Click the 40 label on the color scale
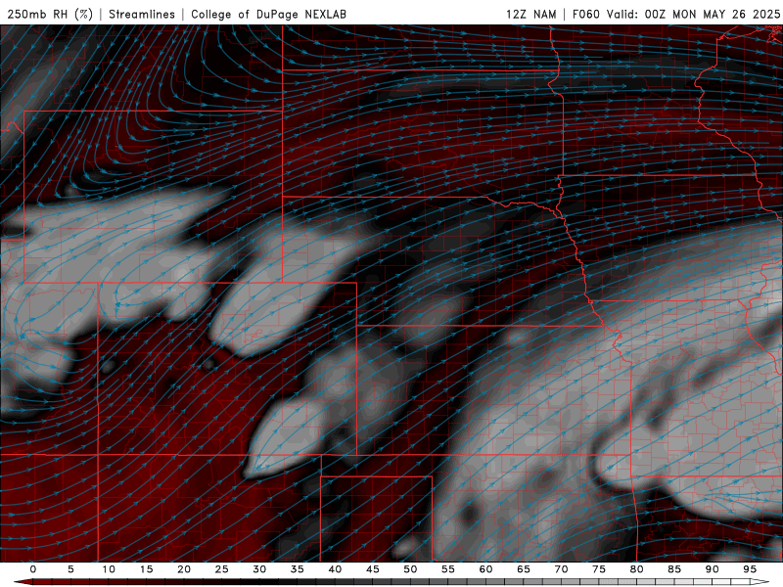Viewport: 783px width, 587px height. click(x=335, y=569)
